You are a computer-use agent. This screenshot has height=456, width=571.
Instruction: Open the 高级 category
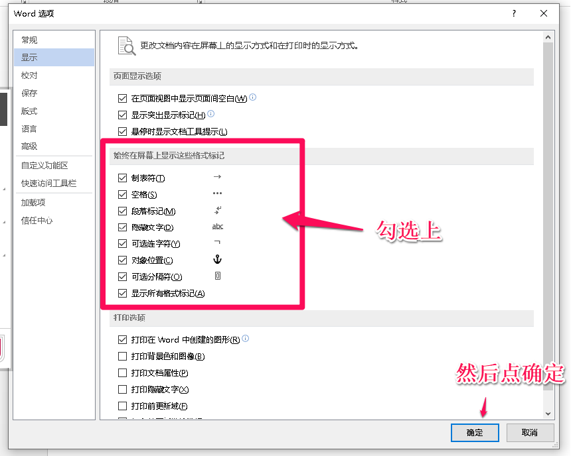point(54,146)
